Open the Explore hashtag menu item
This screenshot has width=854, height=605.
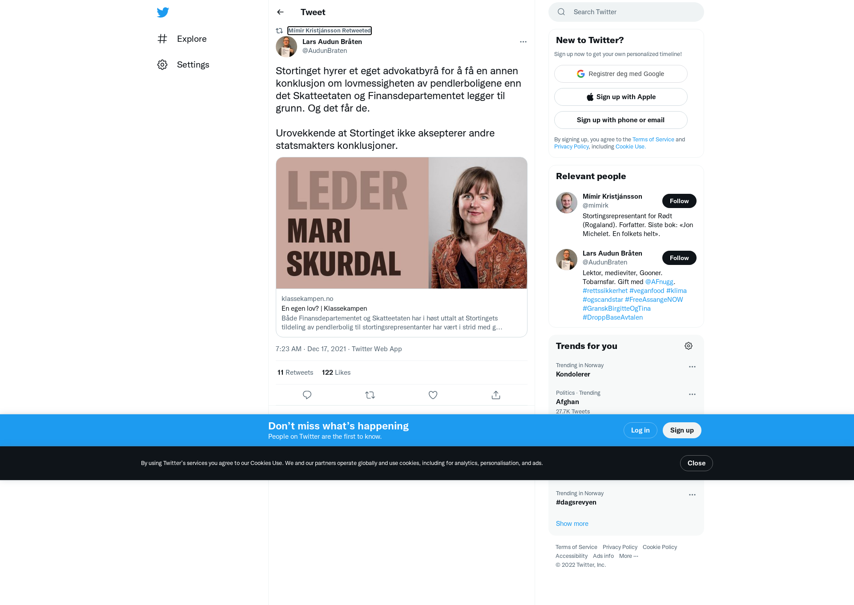coord(182,39)
